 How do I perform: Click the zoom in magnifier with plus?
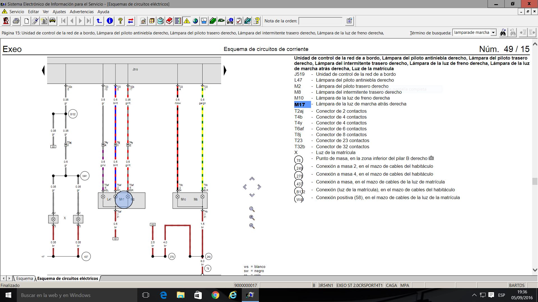pos(252,218)
